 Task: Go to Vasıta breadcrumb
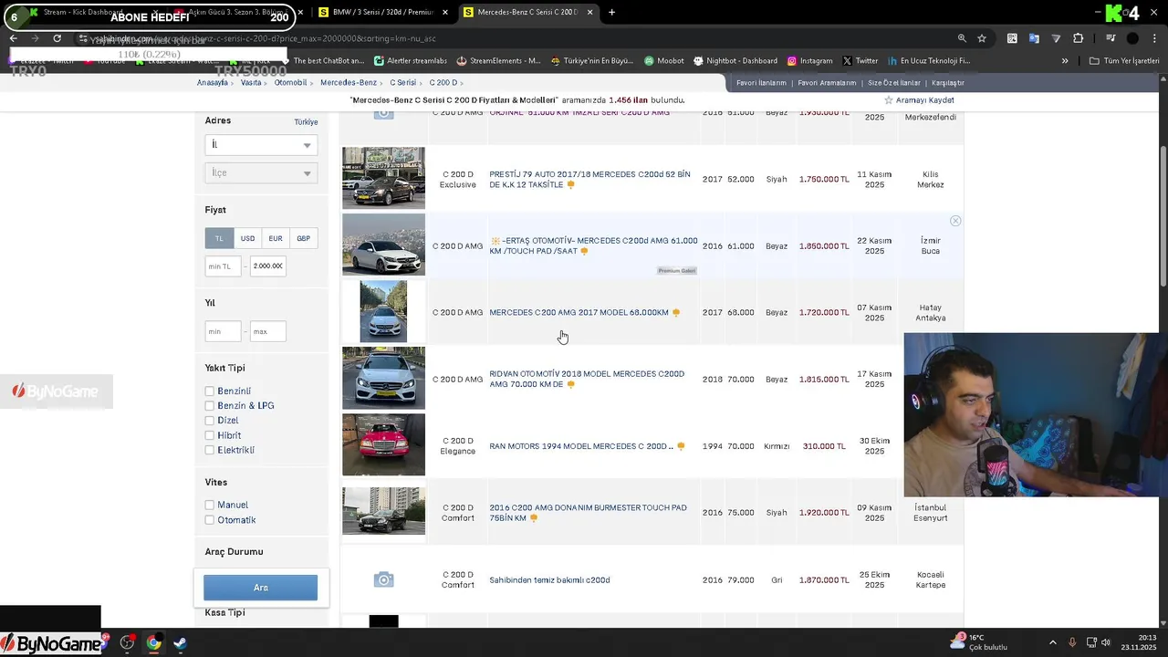coord(251,83)
